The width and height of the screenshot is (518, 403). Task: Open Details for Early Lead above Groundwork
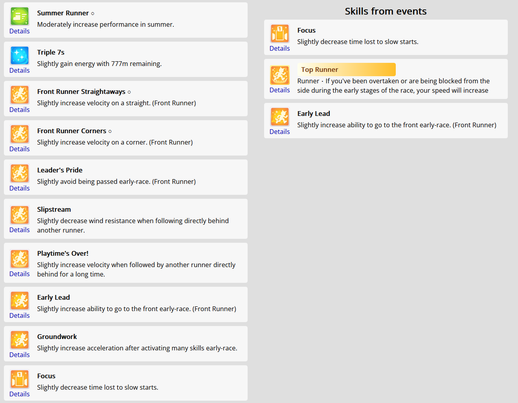(20, 315)
